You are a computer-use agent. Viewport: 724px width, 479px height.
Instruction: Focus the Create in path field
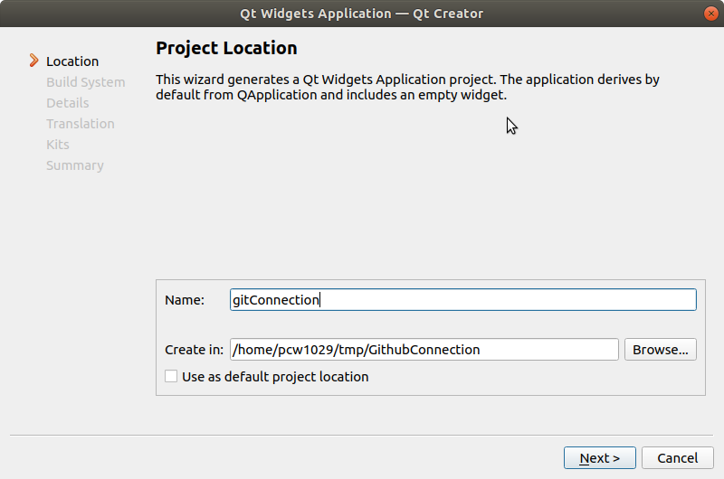(x=424, y=350)
